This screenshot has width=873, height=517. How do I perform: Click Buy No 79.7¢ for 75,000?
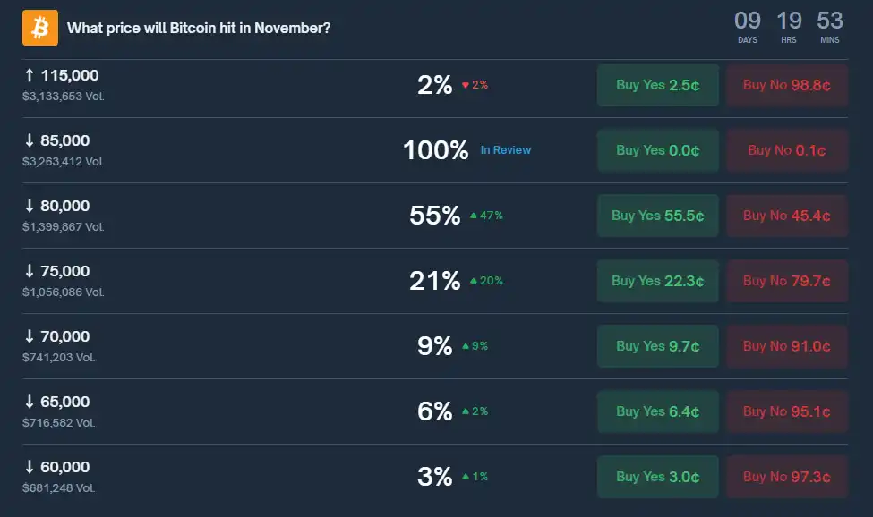[786, 281]
